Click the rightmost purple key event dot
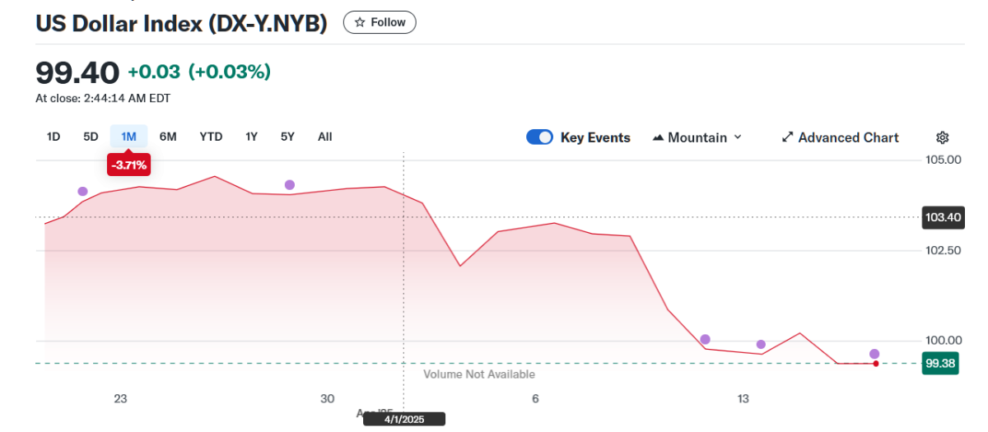The width and height of the screenshot is (988, 432). tap(874, 354)
